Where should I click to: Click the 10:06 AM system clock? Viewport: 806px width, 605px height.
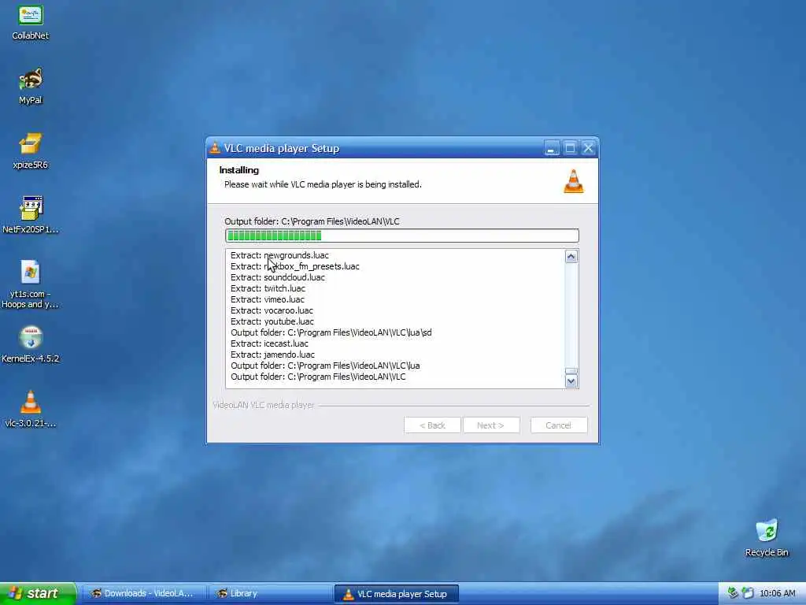(777, 594)
